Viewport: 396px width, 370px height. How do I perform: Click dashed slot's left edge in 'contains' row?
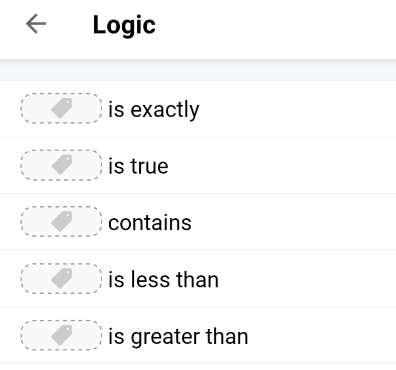coord(23,221)
